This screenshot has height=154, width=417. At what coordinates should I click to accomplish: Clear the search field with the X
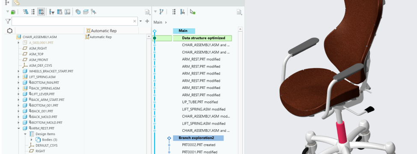point(134,21)
